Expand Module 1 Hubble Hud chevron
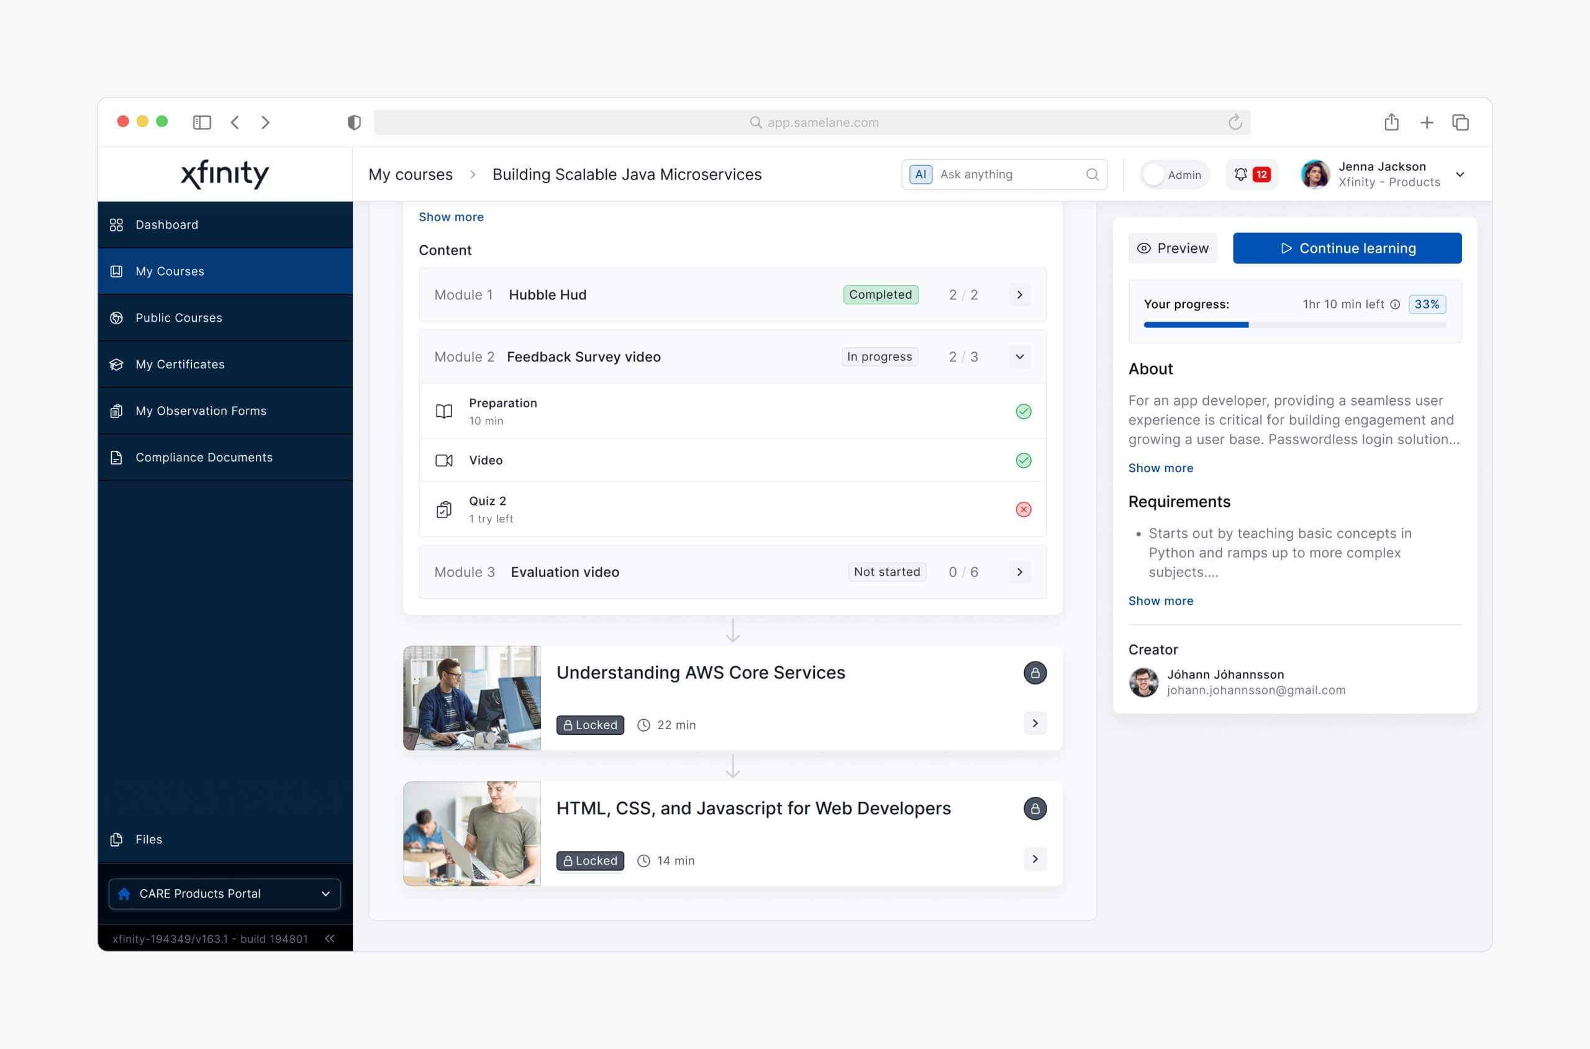Viewport: 1590px width, 1049px height. point(1019,295)
